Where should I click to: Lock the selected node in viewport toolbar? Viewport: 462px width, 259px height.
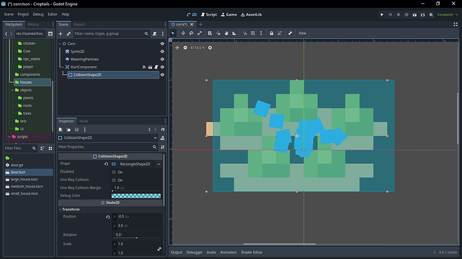(271, 33)
